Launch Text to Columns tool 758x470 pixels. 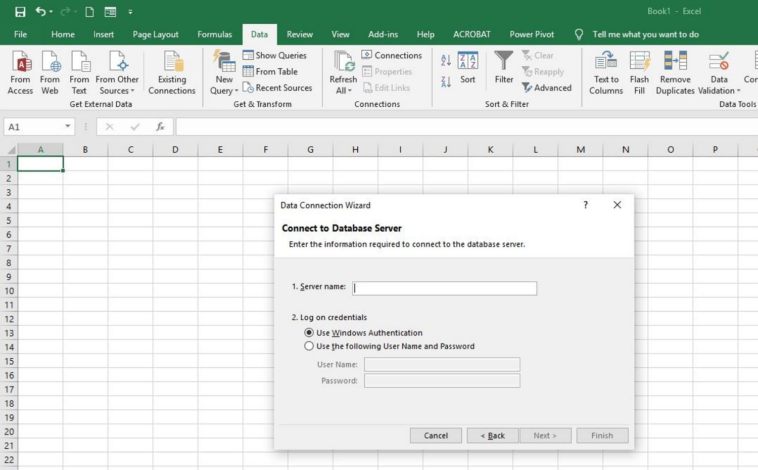coord(605,72)
